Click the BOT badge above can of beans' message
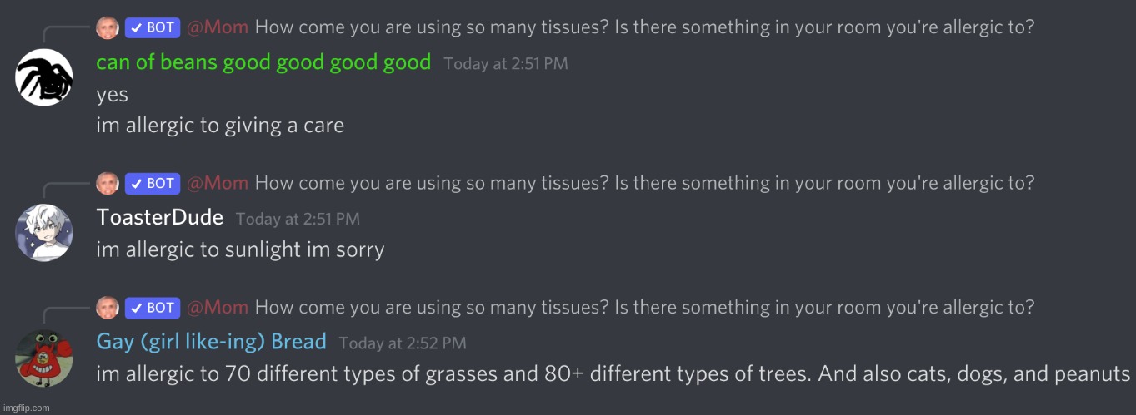 click(153, 27)
